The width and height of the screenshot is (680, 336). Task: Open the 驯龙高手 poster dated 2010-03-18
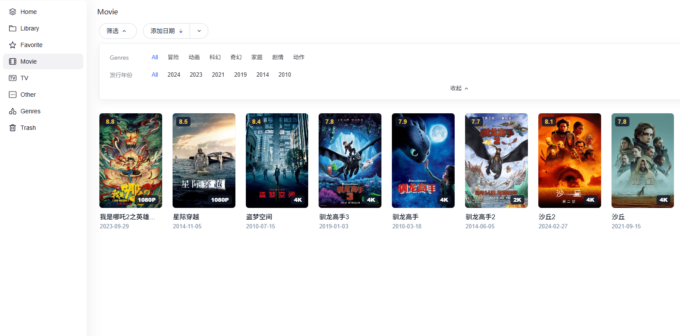coord(423,160)
